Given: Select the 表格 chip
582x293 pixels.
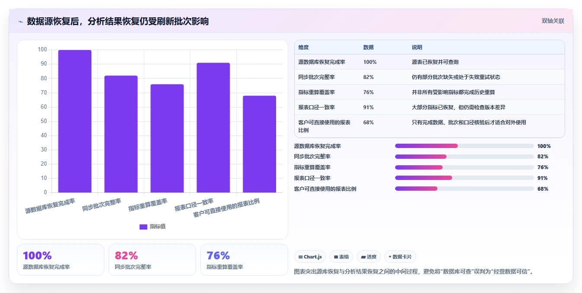Looking at the screenshot, I should click(x=341, y=257).
